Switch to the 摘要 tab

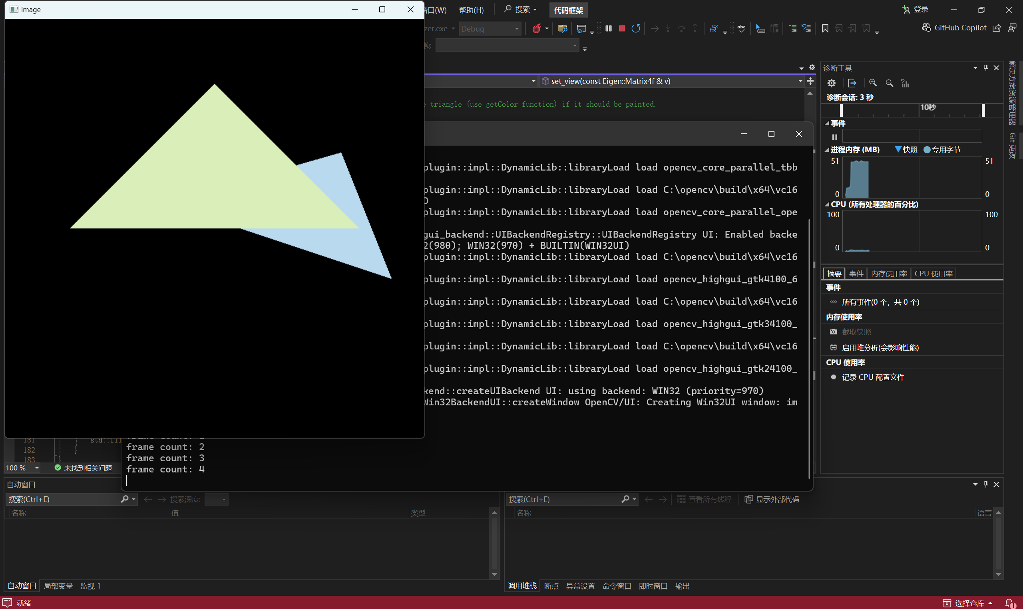coord(834,274)
